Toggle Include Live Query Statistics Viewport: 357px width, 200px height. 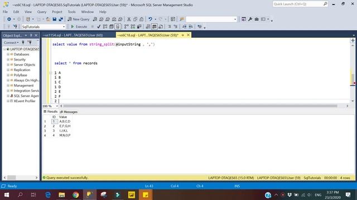click(x=133, y=27)
